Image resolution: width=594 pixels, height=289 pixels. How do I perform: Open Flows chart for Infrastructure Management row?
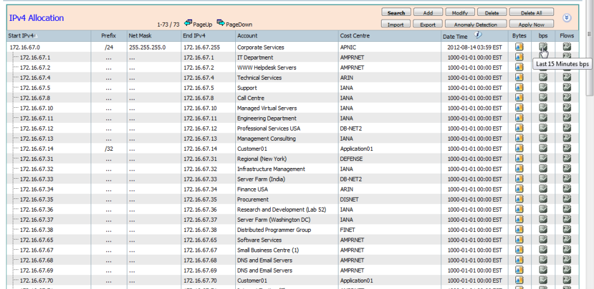click(x=567, y=169)
